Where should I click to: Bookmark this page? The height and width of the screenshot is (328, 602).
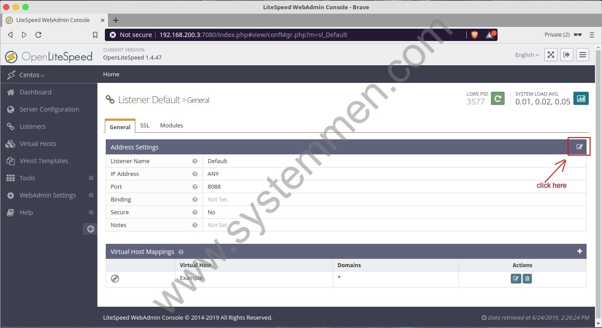point(95,35)
